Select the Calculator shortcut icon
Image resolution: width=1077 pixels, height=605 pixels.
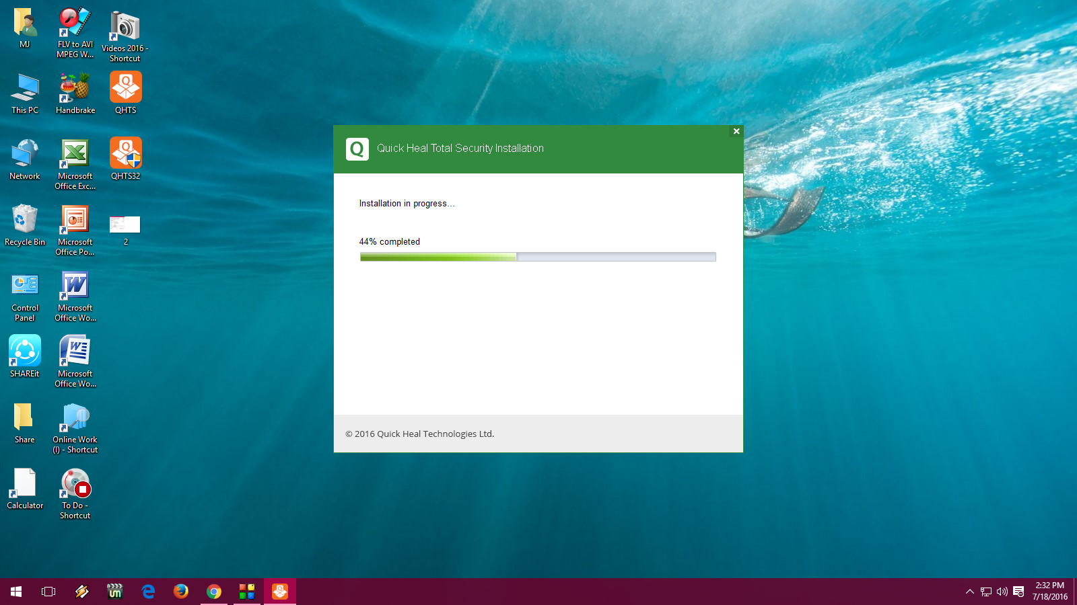(x=25, y=483)
